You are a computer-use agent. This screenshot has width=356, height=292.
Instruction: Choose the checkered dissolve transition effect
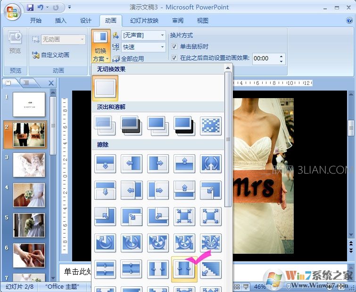click(211, 125)
